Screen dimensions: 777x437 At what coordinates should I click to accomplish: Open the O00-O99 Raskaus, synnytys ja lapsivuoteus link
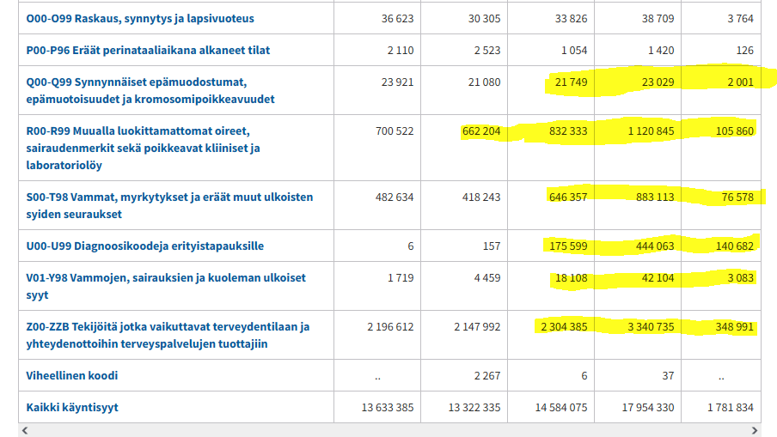140,19
